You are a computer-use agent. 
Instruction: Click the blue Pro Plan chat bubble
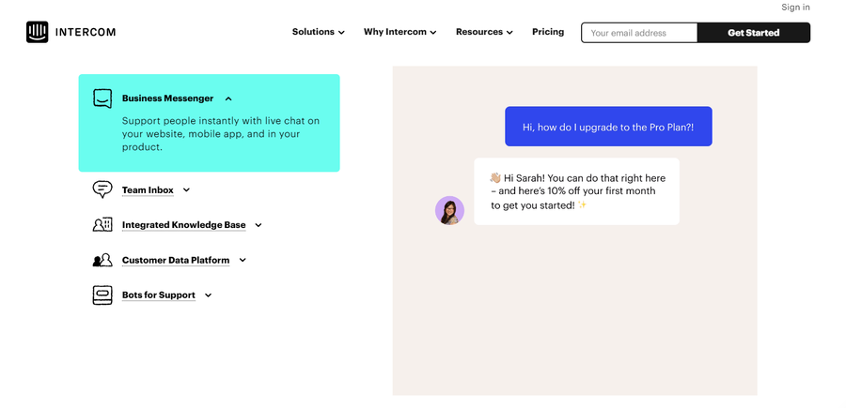coord(608,127)
